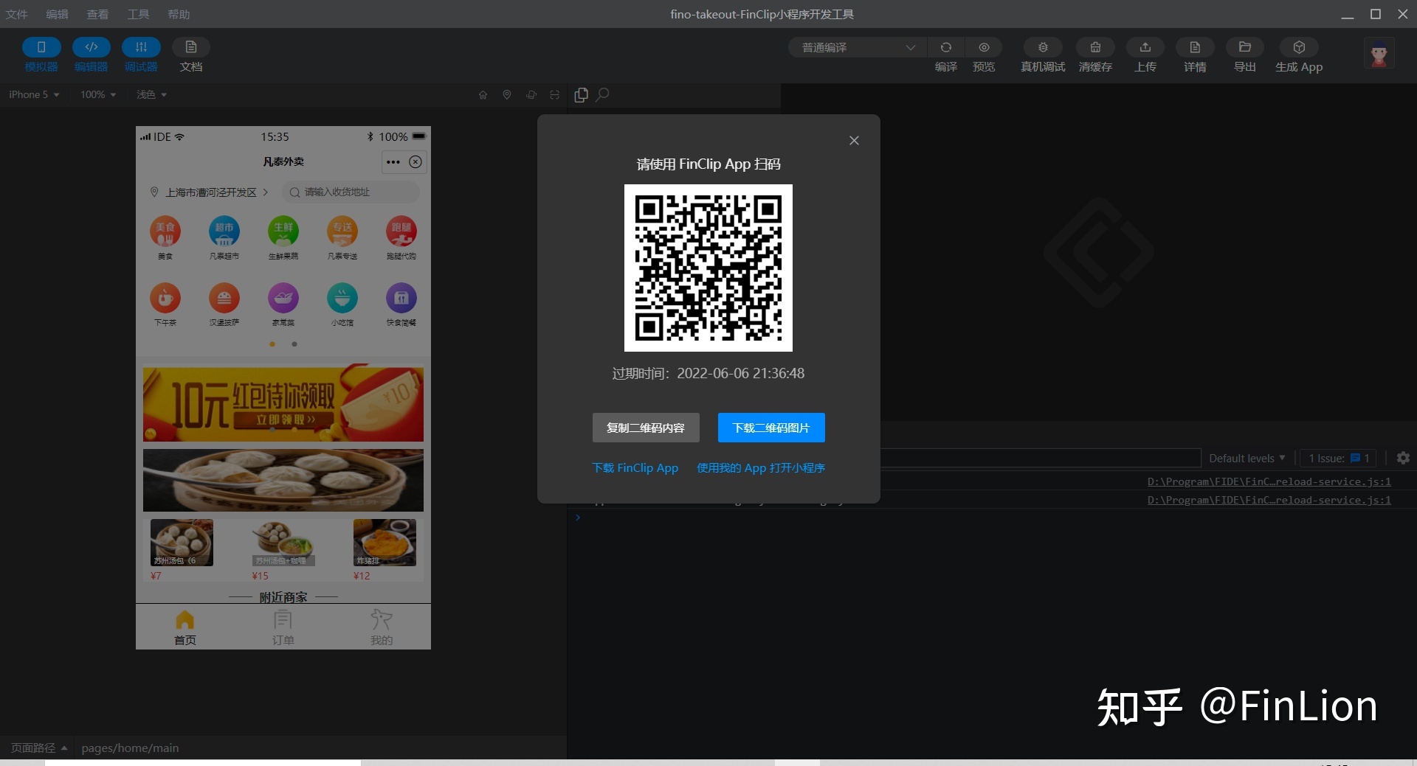Tap the 快食简餐 category icon
Image resolution: width=1417 pixels, height=766 pixels.
[401, 298]
